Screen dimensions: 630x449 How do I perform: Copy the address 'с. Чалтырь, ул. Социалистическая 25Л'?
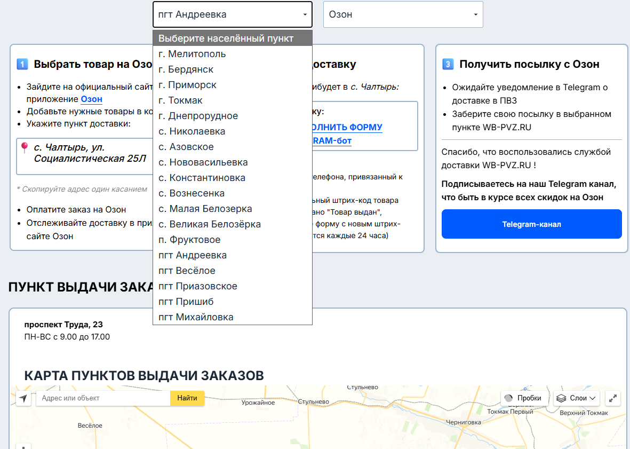point(90,153)
